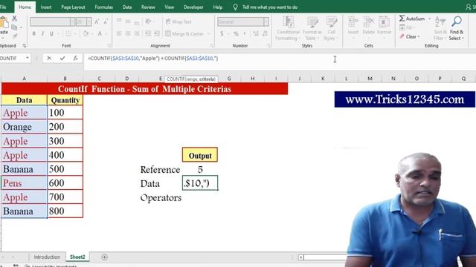Open the Review ribbon tab
The height and width of the screenshot is (267, 476).
point(148,7)
